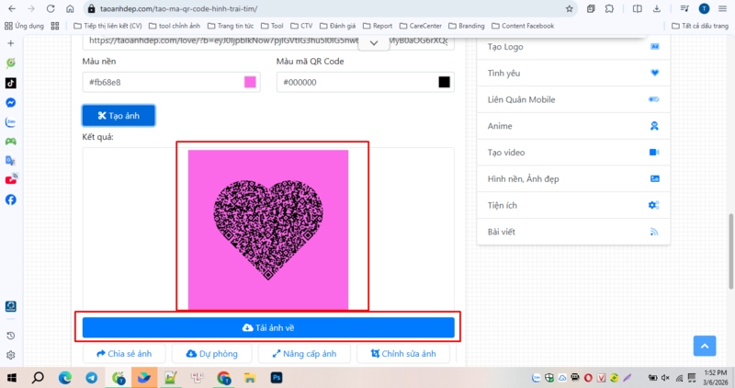Viewport: 735px width, 388px height.
Task: Open sidebar settings gear
Action: [11, 355]
